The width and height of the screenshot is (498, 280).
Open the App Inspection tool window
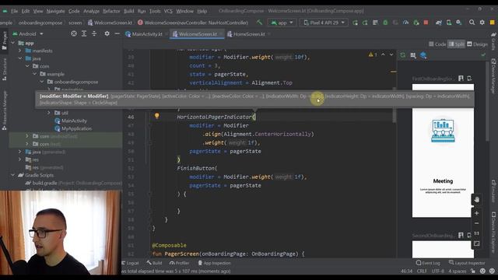pyautogui.click(x=214, y=263)
